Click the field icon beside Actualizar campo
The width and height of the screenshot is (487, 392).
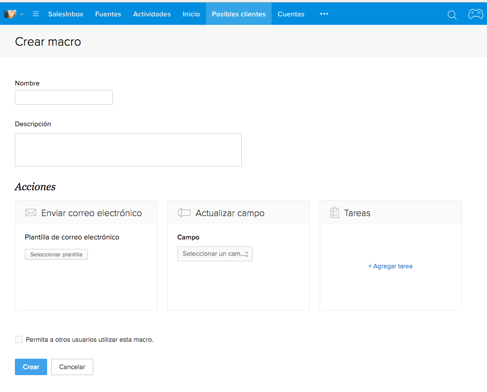[184, 213]
